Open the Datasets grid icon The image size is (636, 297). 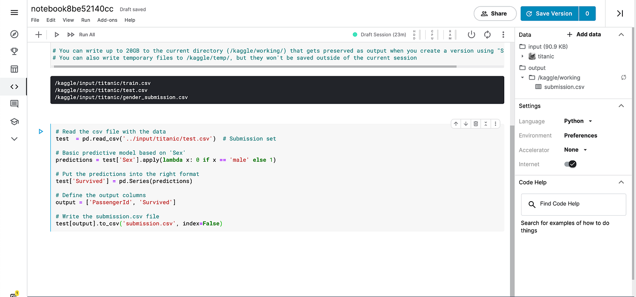(x=14, y=69)
